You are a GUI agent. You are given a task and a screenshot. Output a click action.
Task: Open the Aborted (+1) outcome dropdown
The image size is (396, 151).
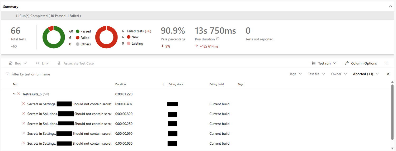366,74
